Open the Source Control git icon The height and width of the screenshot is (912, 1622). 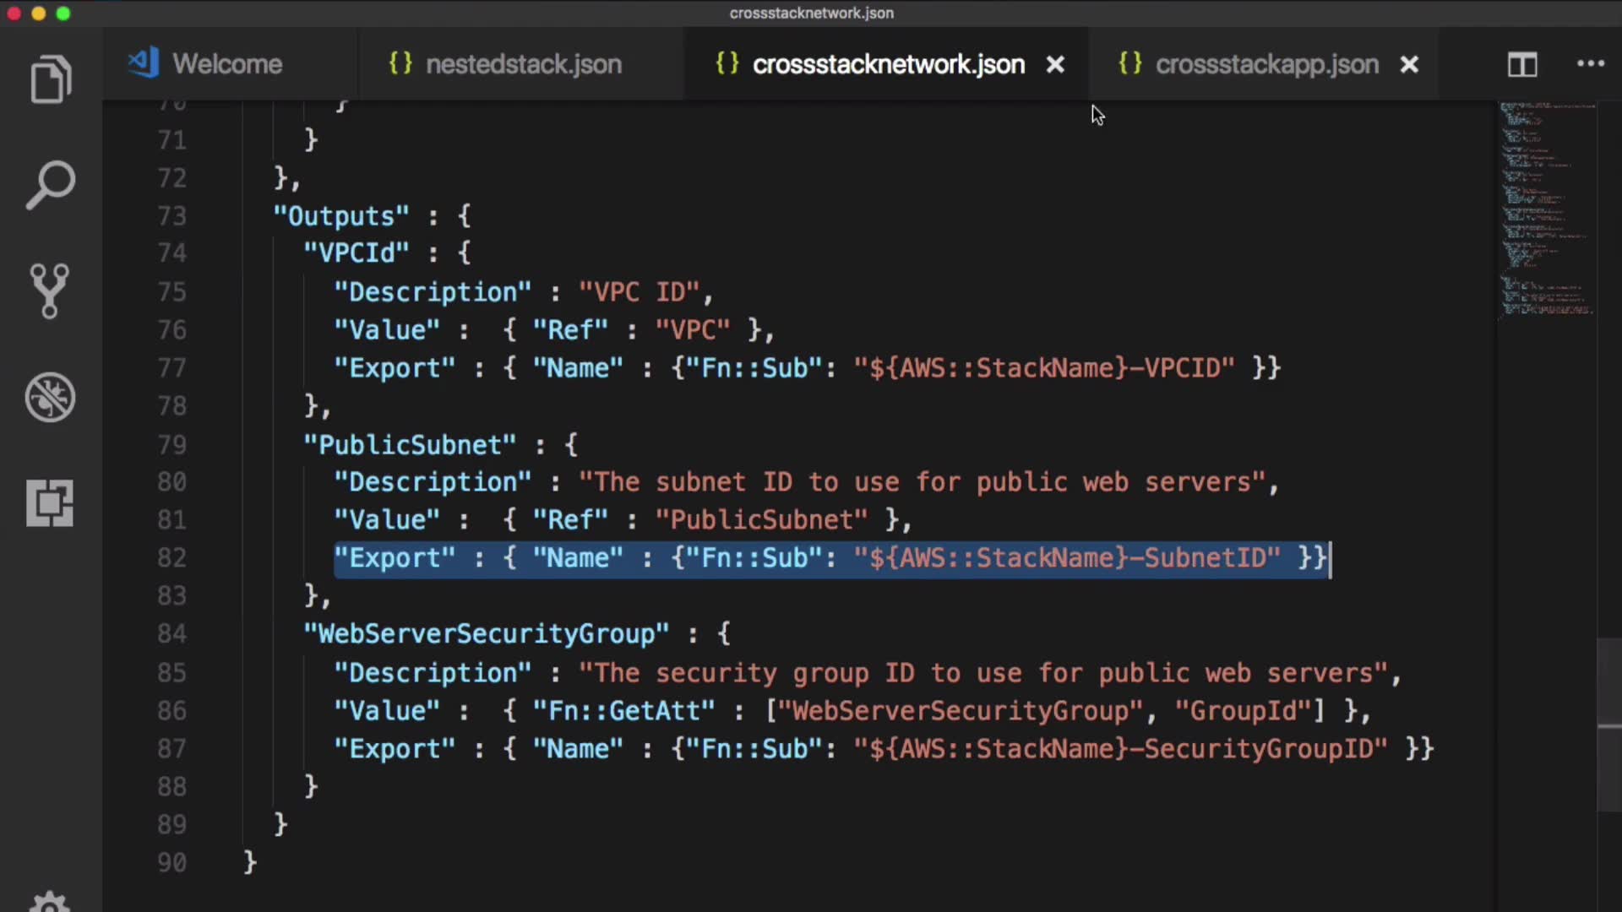click(50, 291)
